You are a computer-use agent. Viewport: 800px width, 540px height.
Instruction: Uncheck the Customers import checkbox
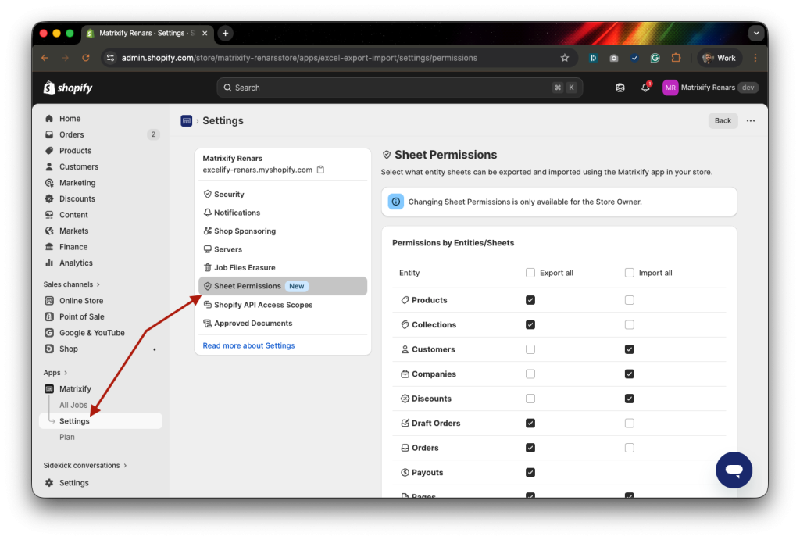629,349
